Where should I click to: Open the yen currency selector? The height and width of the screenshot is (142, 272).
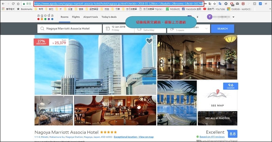[x=198, y=17]
